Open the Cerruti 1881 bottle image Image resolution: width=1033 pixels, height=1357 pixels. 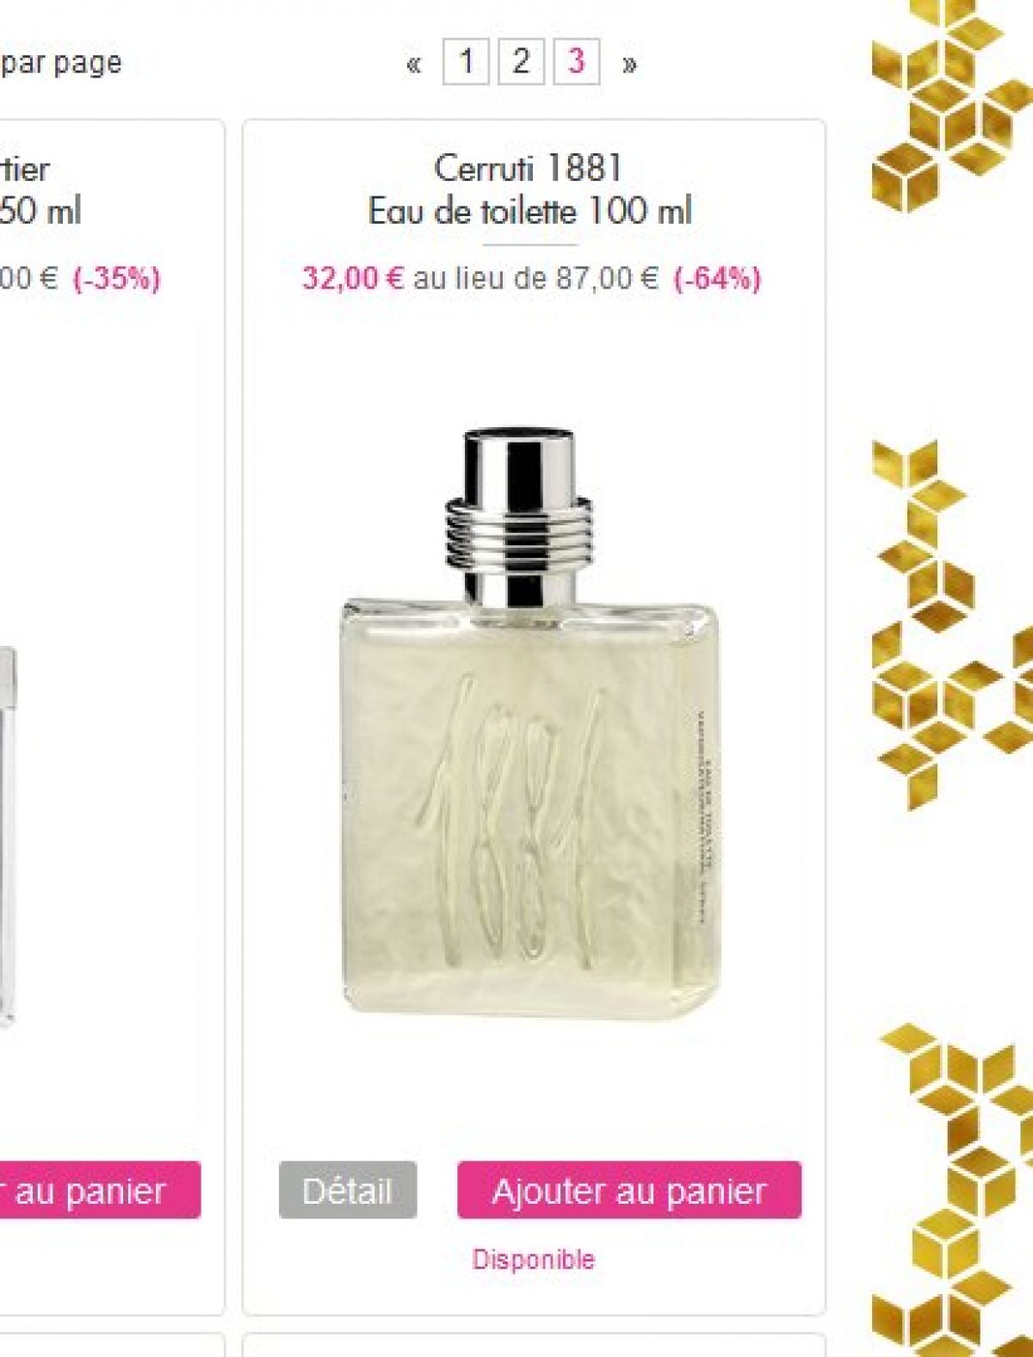[529, 723]
